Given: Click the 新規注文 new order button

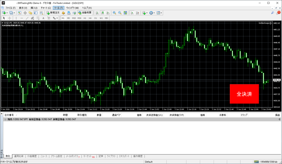Looking at the screenshot, I should click(x=53, y=13).
